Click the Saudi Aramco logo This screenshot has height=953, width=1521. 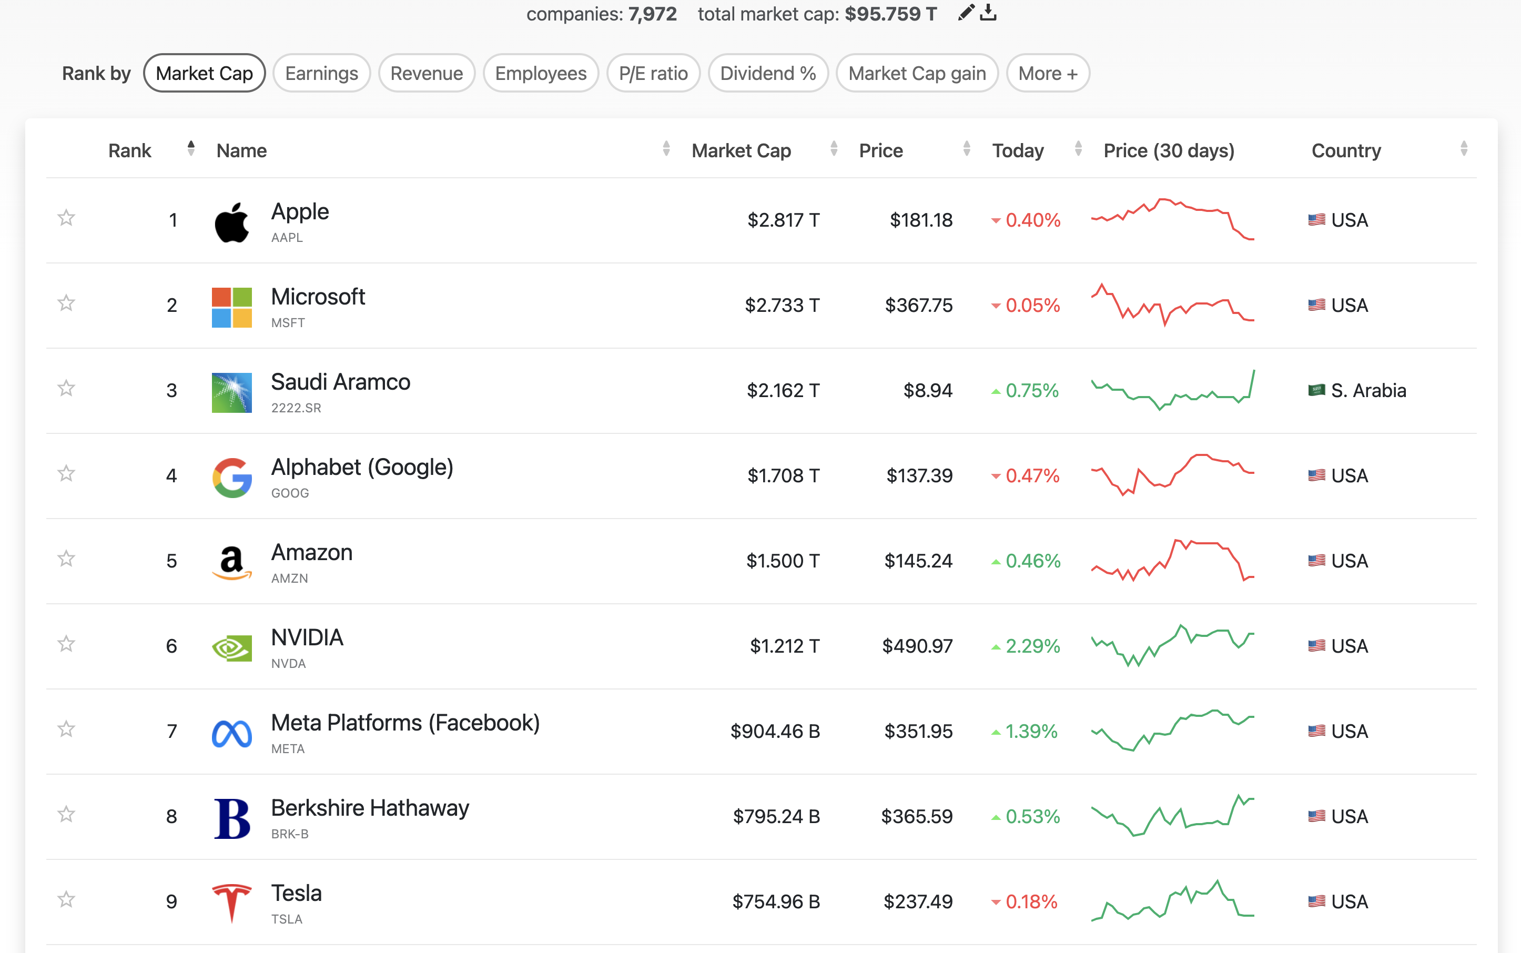click(x=231, y=392)
